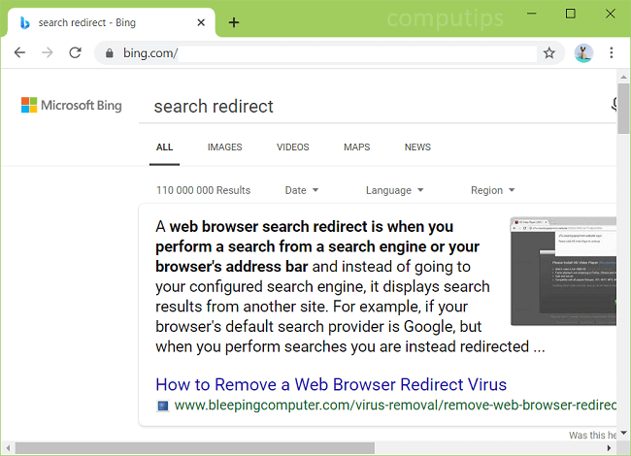This screenshot has height=456, width=631.
Task: Switch to the VIDEOS tab
Action: click(x=292, y=147)
